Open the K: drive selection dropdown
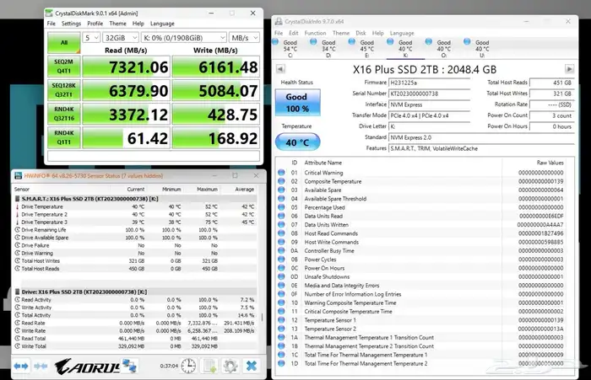 click(184, 38)
